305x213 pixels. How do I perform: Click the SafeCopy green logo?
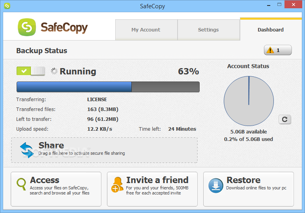click(27, 27)
